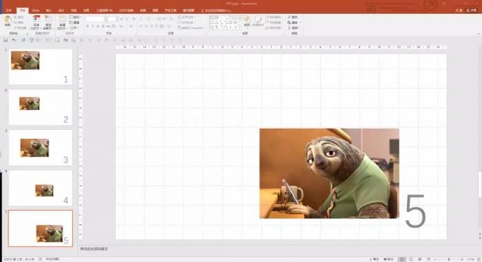
Task: Open the Replace dropdown arrow in editing group
Action: tap(300, 23)
